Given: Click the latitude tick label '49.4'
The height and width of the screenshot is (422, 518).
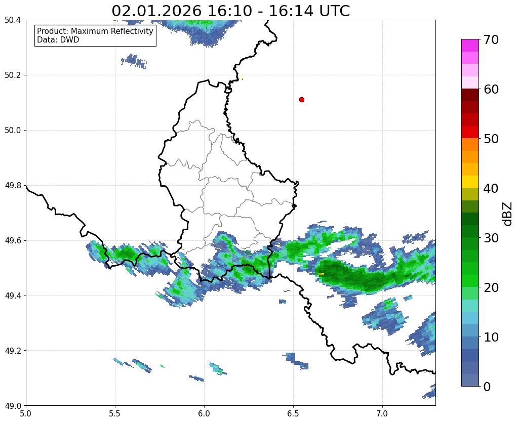Looking at the screenshot, I should (x=13, y=296).
